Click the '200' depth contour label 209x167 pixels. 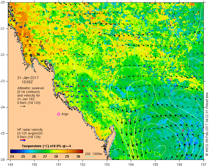(88, 154)
